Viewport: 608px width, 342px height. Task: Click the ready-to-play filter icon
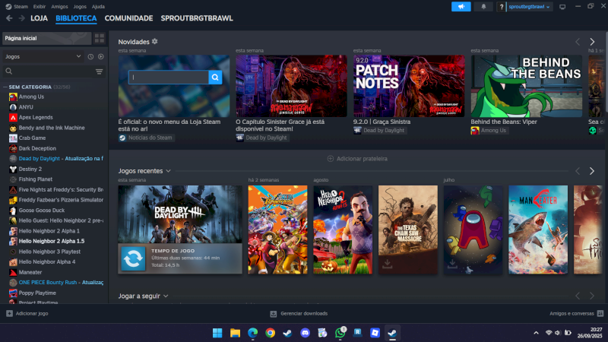click(x=100, y=56)
